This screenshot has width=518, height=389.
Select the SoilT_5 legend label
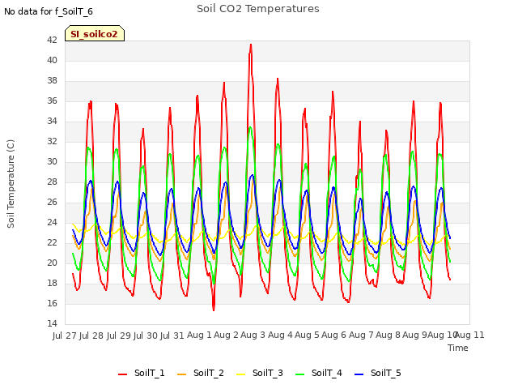click(386, 373)
